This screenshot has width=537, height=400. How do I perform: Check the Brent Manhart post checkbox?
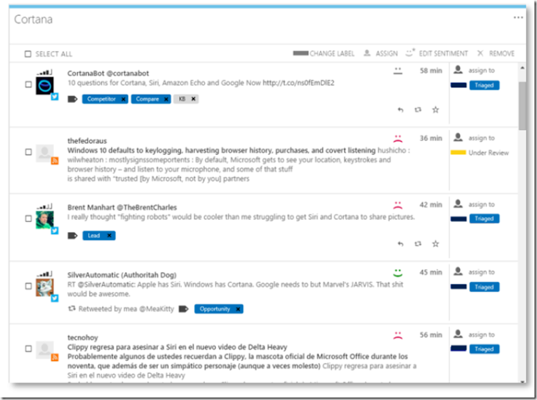pos(28,218)
